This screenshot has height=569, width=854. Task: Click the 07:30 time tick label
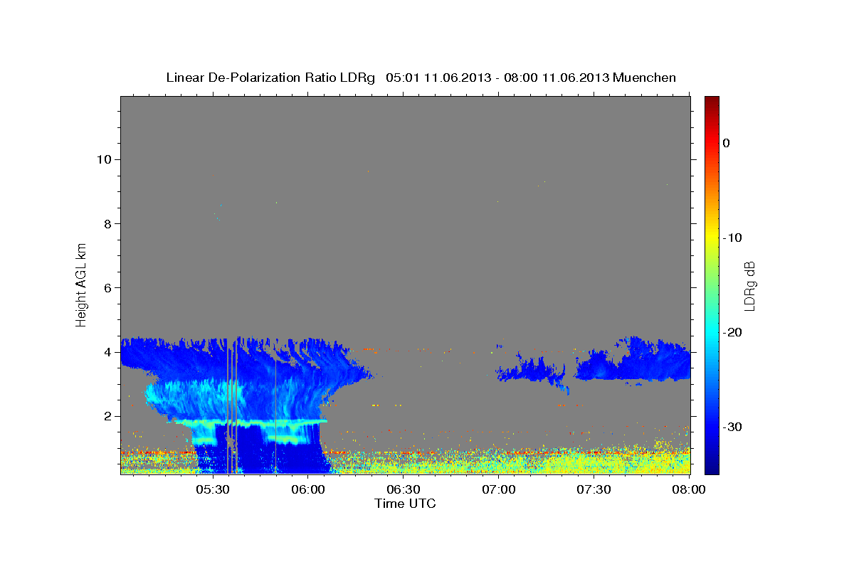point(594,489)
